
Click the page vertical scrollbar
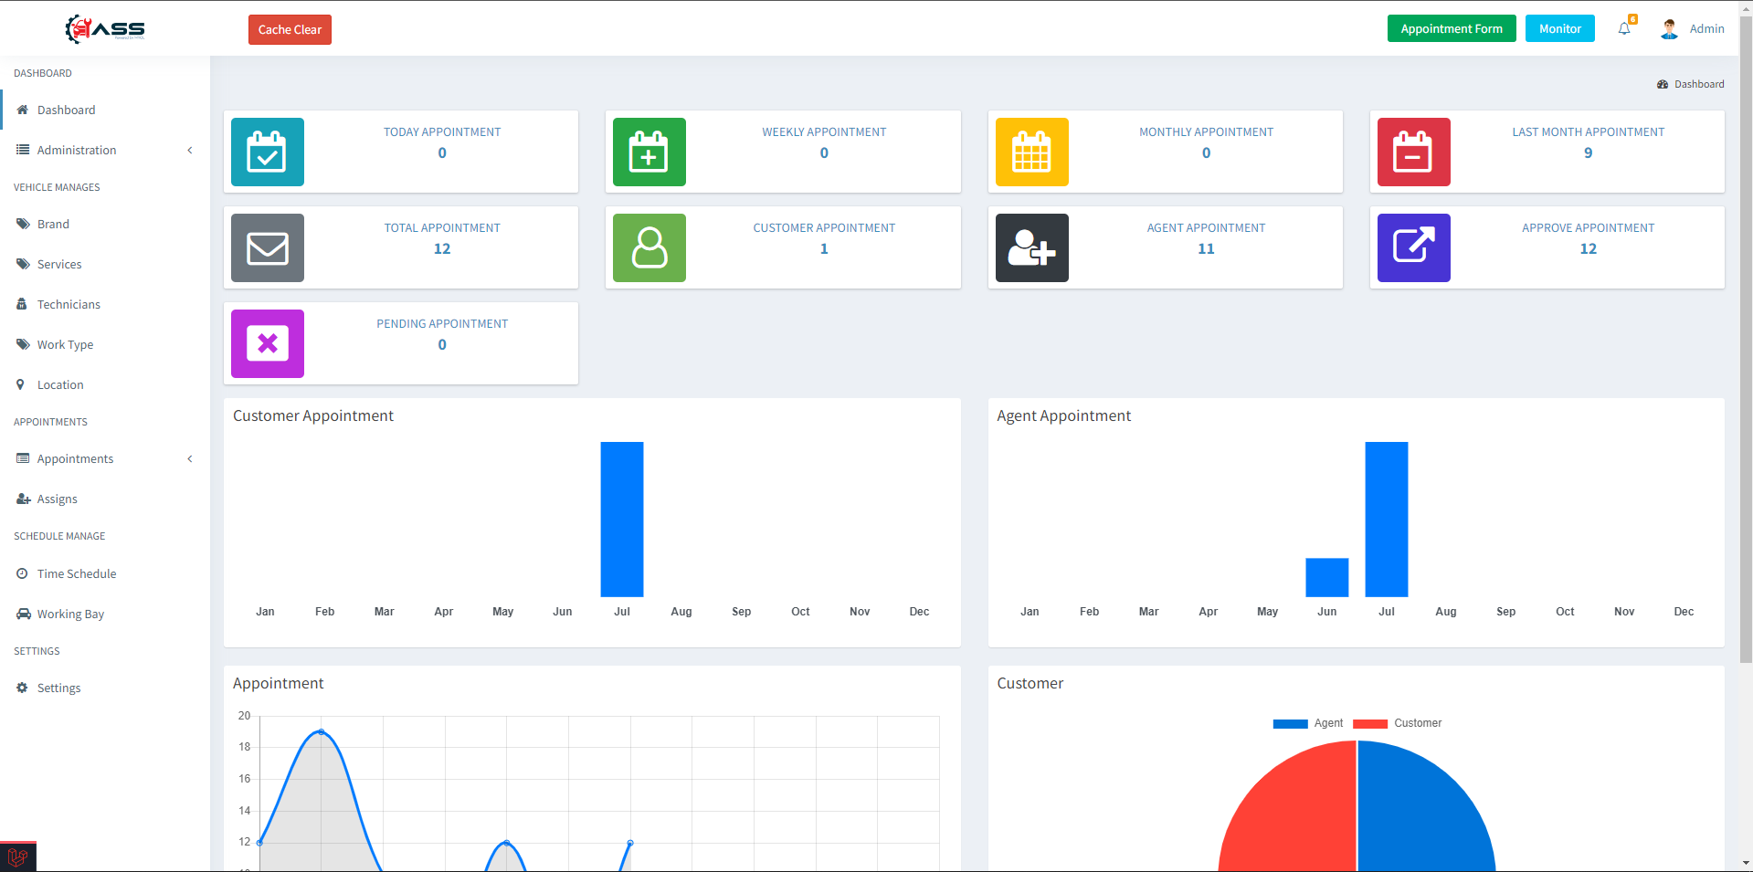point(1746,338)
